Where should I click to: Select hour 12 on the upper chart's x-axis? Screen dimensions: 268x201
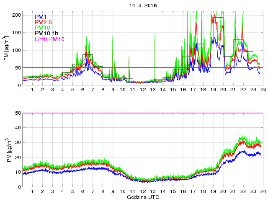pos(143,90)
